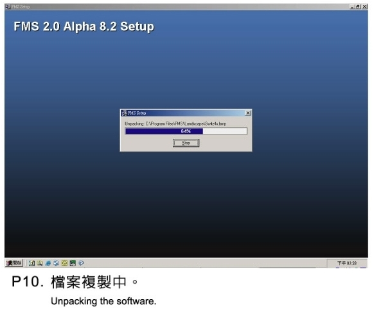Close the main FMS Setup window
Image resolution: width=374 pixels, height=312 pixels.
coord(365,6)
